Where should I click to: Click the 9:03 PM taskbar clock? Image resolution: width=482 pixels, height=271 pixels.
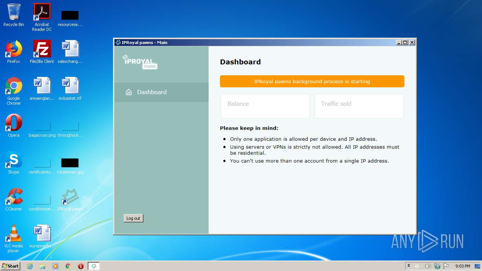tap(462, 266)
